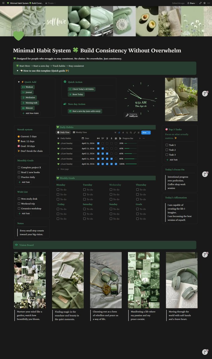Screen dimensions: 212x359
Task: Click the sunrise icon beside New day Action
Action: 65,104
